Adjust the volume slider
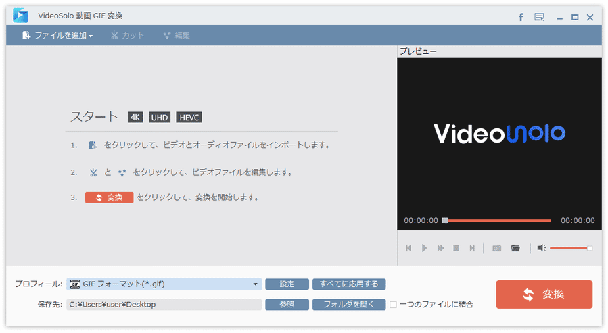This screenshot has width=608, height=333. tap(570, 248)
